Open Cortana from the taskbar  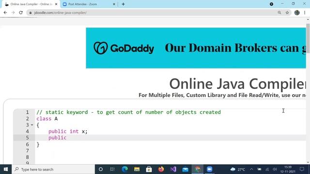pos(101,169)
